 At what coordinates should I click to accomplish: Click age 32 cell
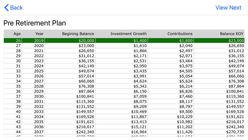pos(13,71)
